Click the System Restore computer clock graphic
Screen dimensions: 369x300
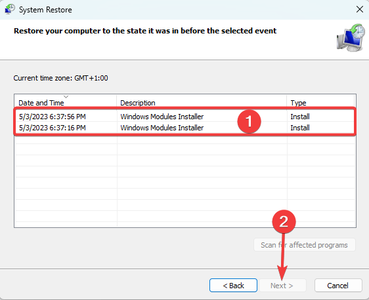click(351, 37)
